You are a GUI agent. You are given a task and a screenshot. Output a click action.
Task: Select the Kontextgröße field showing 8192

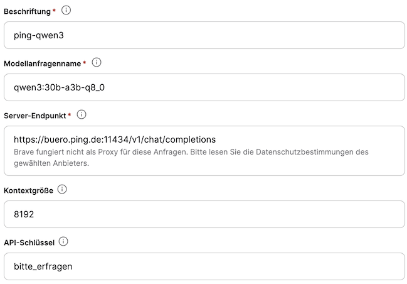pyautogui.click(x=204, y=214)
